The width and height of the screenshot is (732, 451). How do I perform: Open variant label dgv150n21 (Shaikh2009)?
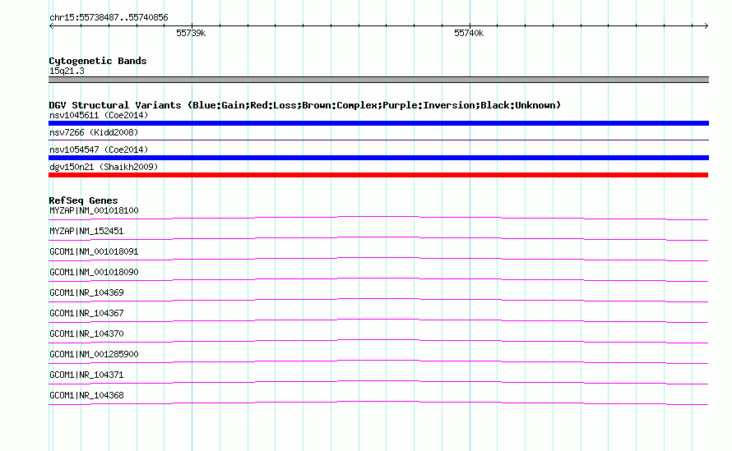104,167
